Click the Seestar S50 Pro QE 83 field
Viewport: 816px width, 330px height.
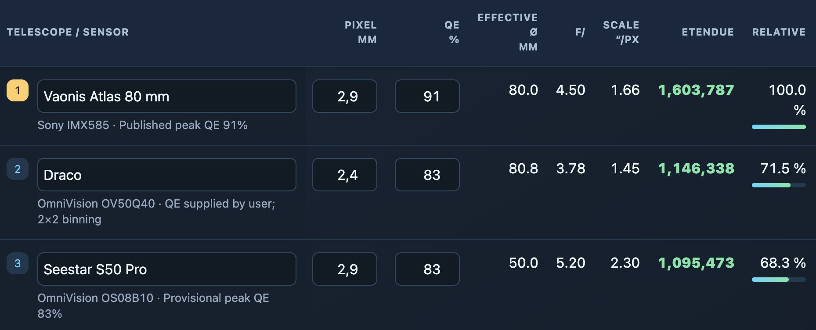pyautogui.click(x=427, y=269)
